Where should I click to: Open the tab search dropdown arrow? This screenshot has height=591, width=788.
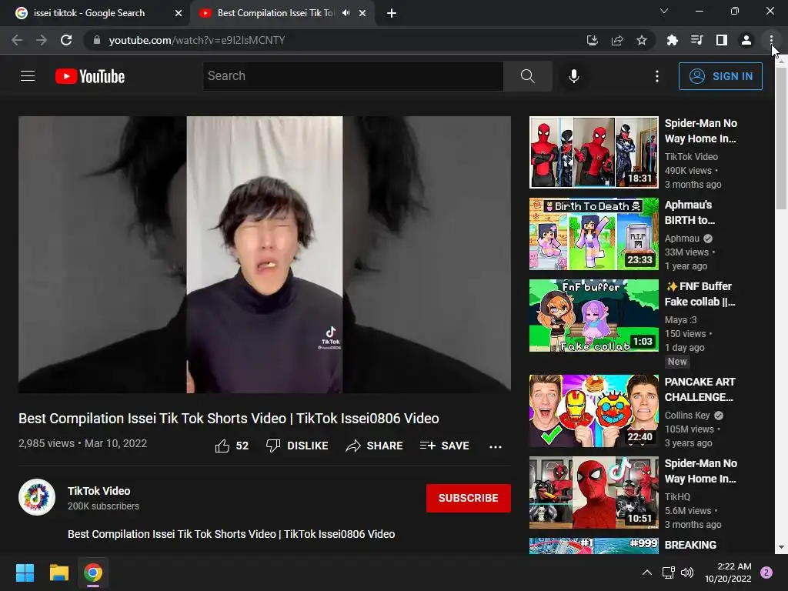[x=664, y=11]
